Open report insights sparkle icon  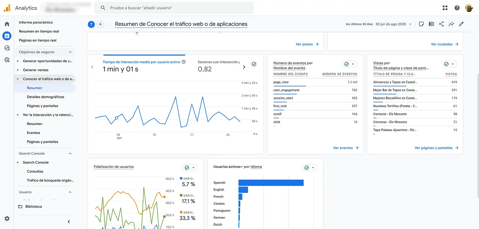coord(451,24)
